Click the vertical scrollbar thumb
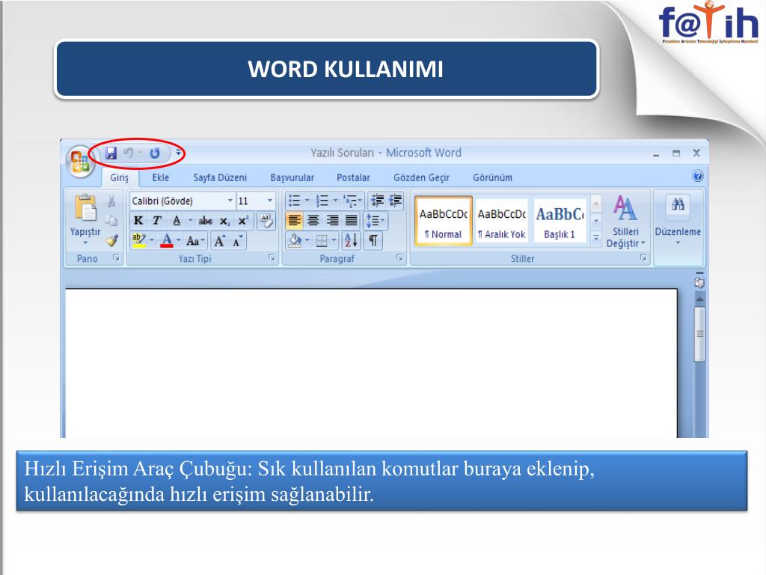Screen dimensions: 766x575 pyautogui.click(x=699, y=335)
